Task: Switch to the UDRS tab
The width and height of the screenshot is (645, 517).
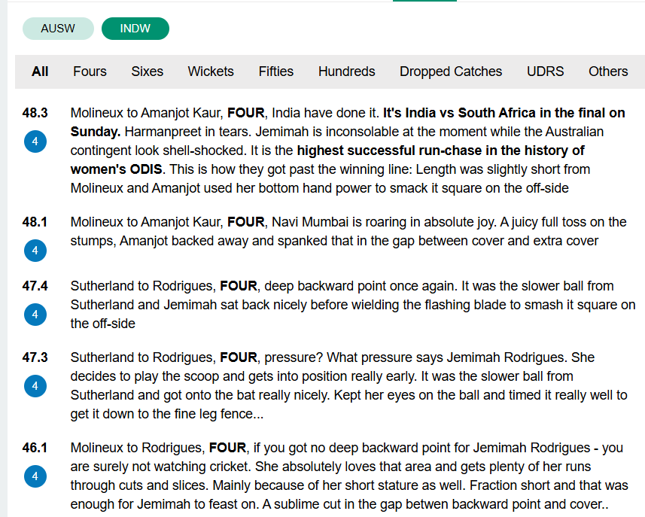Action: [546, 71]
